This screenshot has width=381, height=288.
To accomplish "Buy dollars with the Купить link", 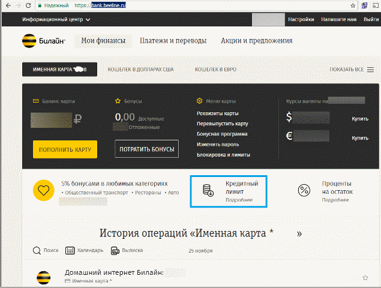I will (360, 119).
